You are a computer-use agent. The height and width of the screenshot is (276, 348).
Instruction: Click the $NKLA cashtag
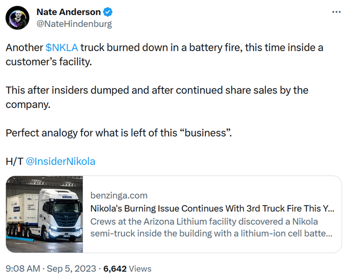[62, 47]
